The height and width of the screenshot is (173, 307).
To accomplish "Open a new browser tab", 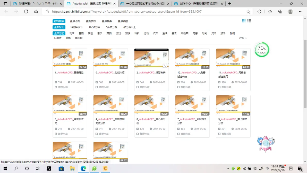I will (x=230, y=4).
